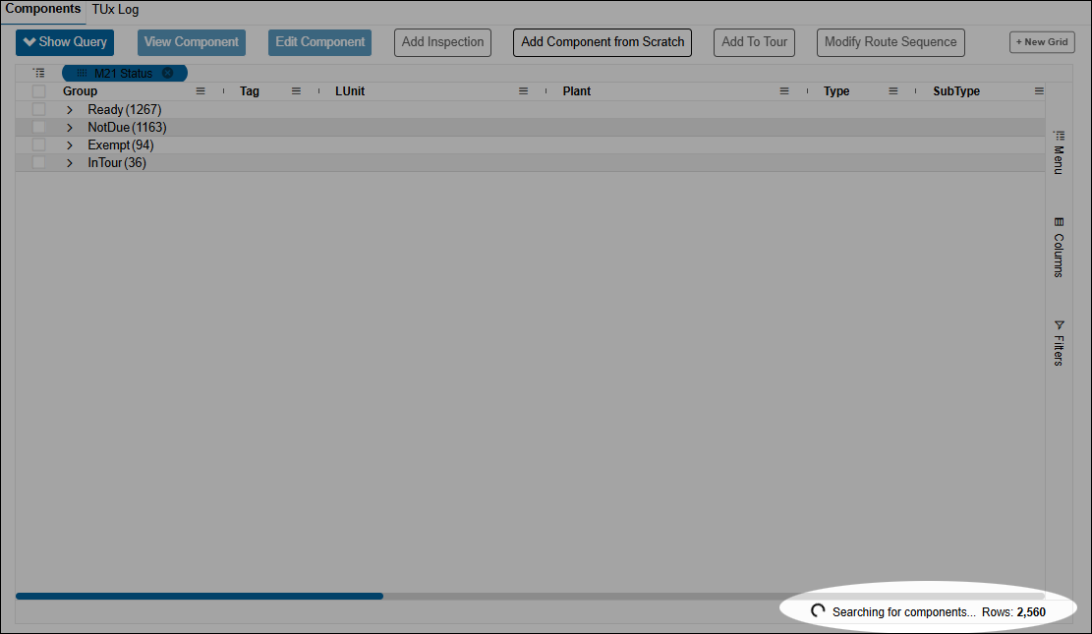Switch to the TUx Log tab
The height and width of the screenshot is (634, 1092).
coord(115,9)
